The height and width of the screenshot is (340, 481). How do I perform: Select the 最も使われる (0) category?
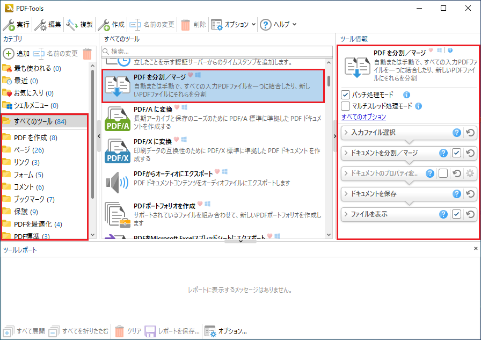(x=32, y=68)
